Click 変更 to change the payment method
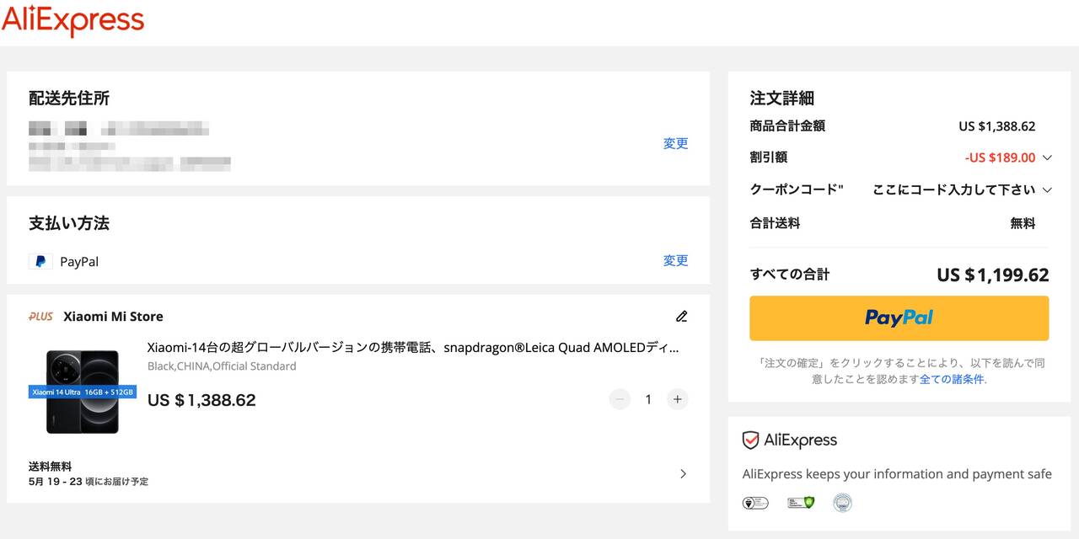 click(x=675, y=260)
